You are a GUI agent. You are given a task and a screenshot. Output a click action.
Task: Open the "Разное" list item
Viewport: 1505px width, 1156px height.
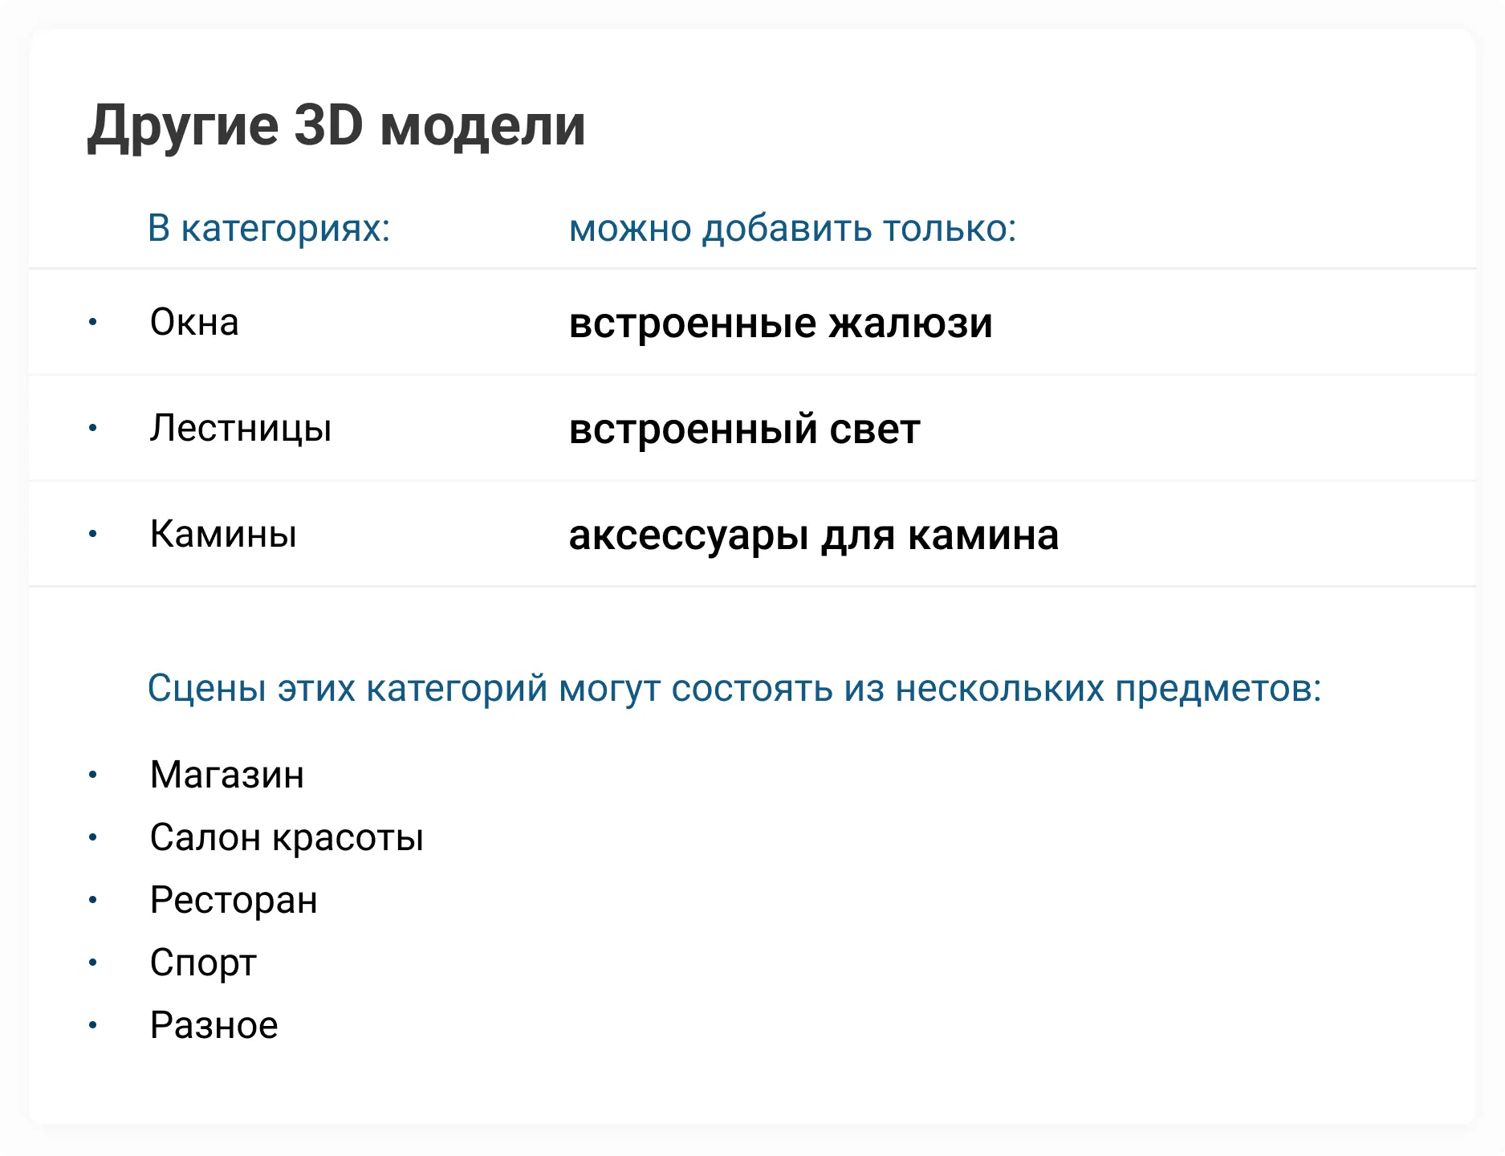pyautogui.click(x=214, y=1025)
